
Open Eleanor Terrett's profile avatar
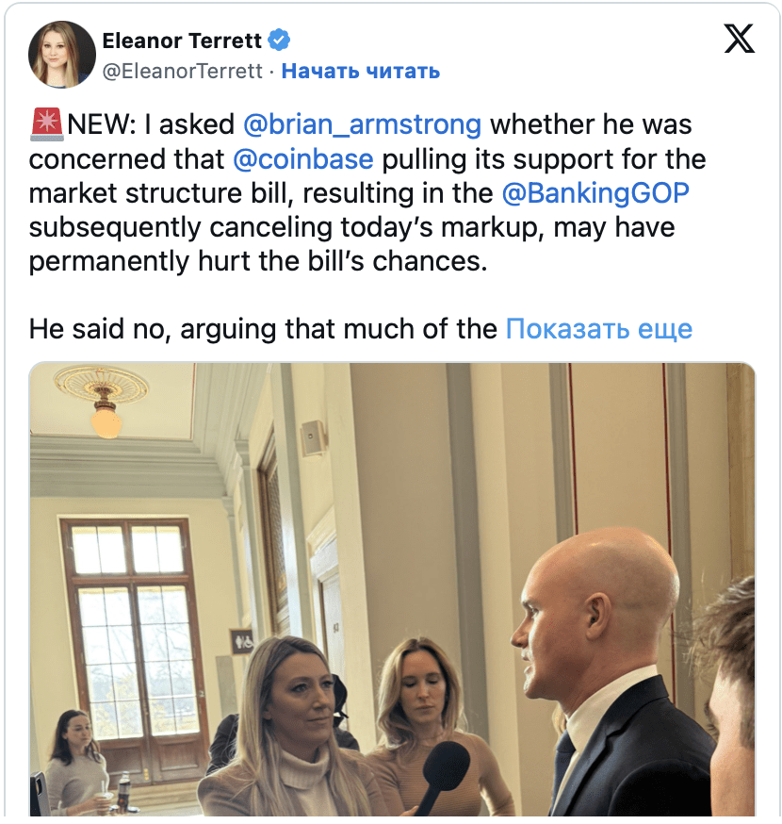(x=62, y=55)
